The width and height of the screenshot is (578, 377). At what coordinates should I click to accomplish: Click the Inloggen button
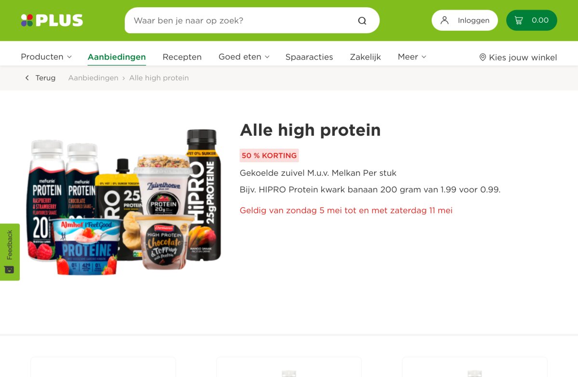[x=465, y=20]
